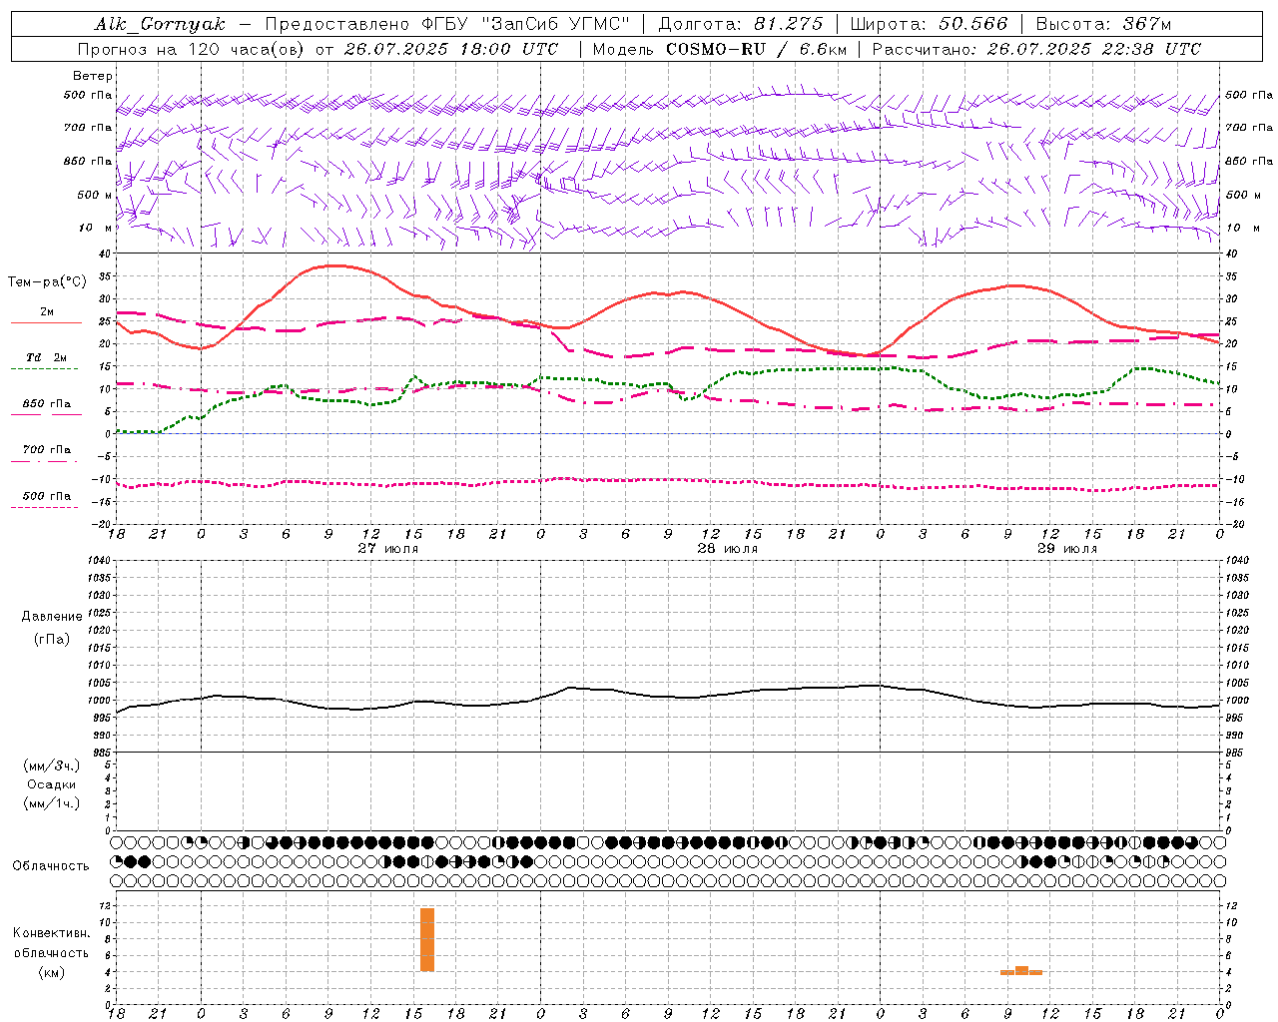Click the station name Alk_Gornyak in header
The image size is (1278, 1022).
coord(160,24)
